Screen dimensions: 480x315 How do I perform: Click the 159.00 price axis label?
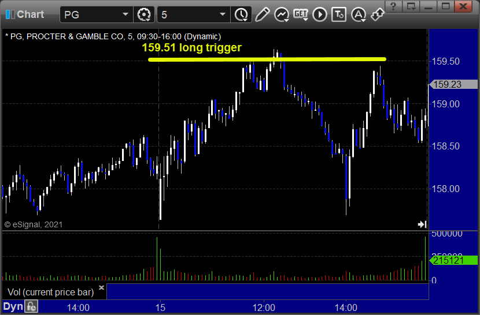[446, 104]
